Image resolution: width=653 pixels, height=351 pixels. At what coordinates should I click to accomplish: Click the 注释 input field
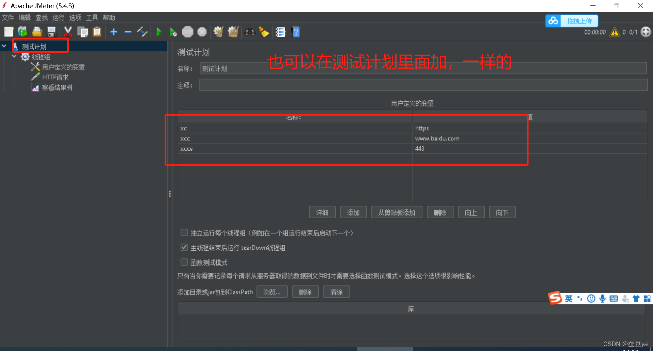point(423,85)
